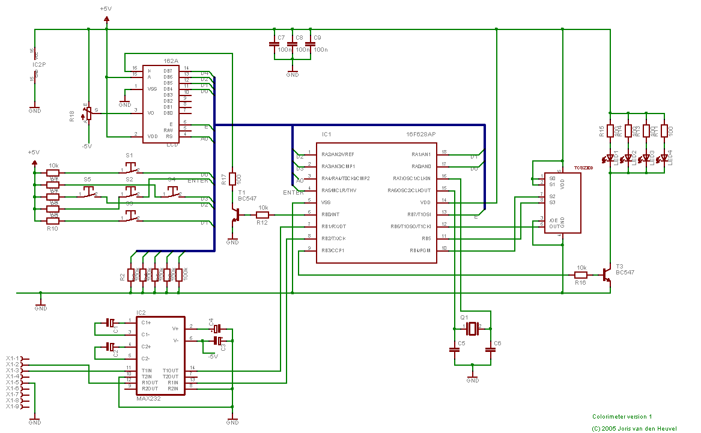Viewport: 701px width, 433px height.
Task: Click the +5V supply arrow at top
Action: click(x=106, y=19)
